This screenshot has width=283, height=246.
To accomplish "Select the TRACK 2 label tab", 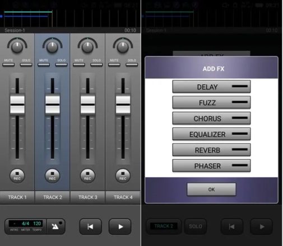I will (x=53, y=197).
